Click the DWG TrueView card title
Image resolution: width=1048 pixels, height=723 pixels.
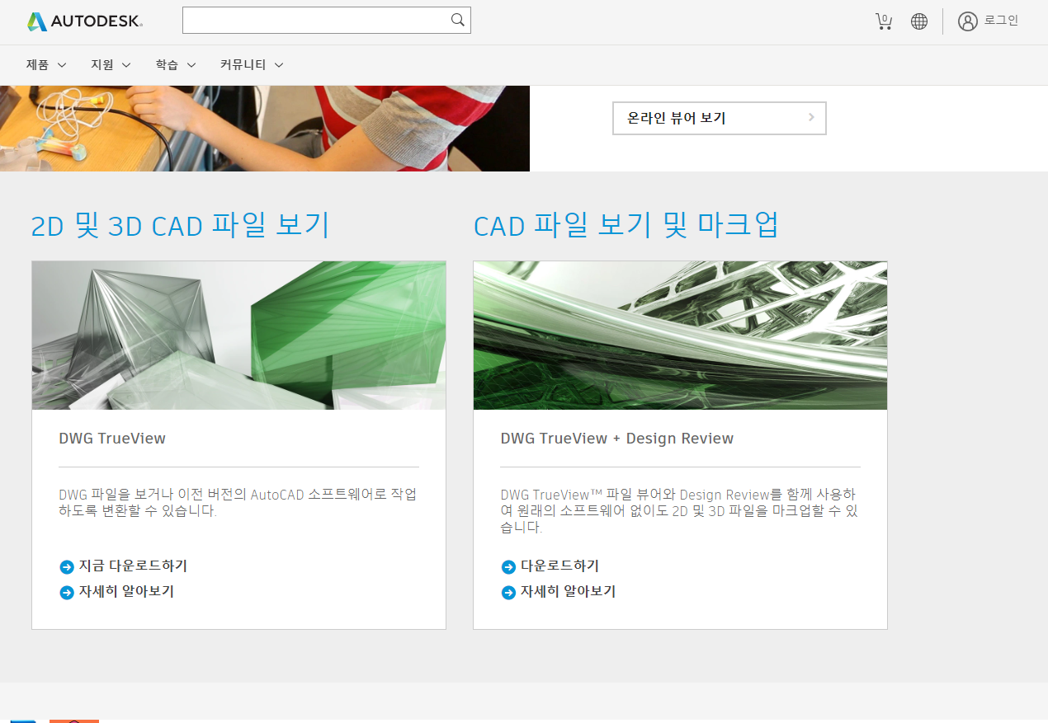112,439
